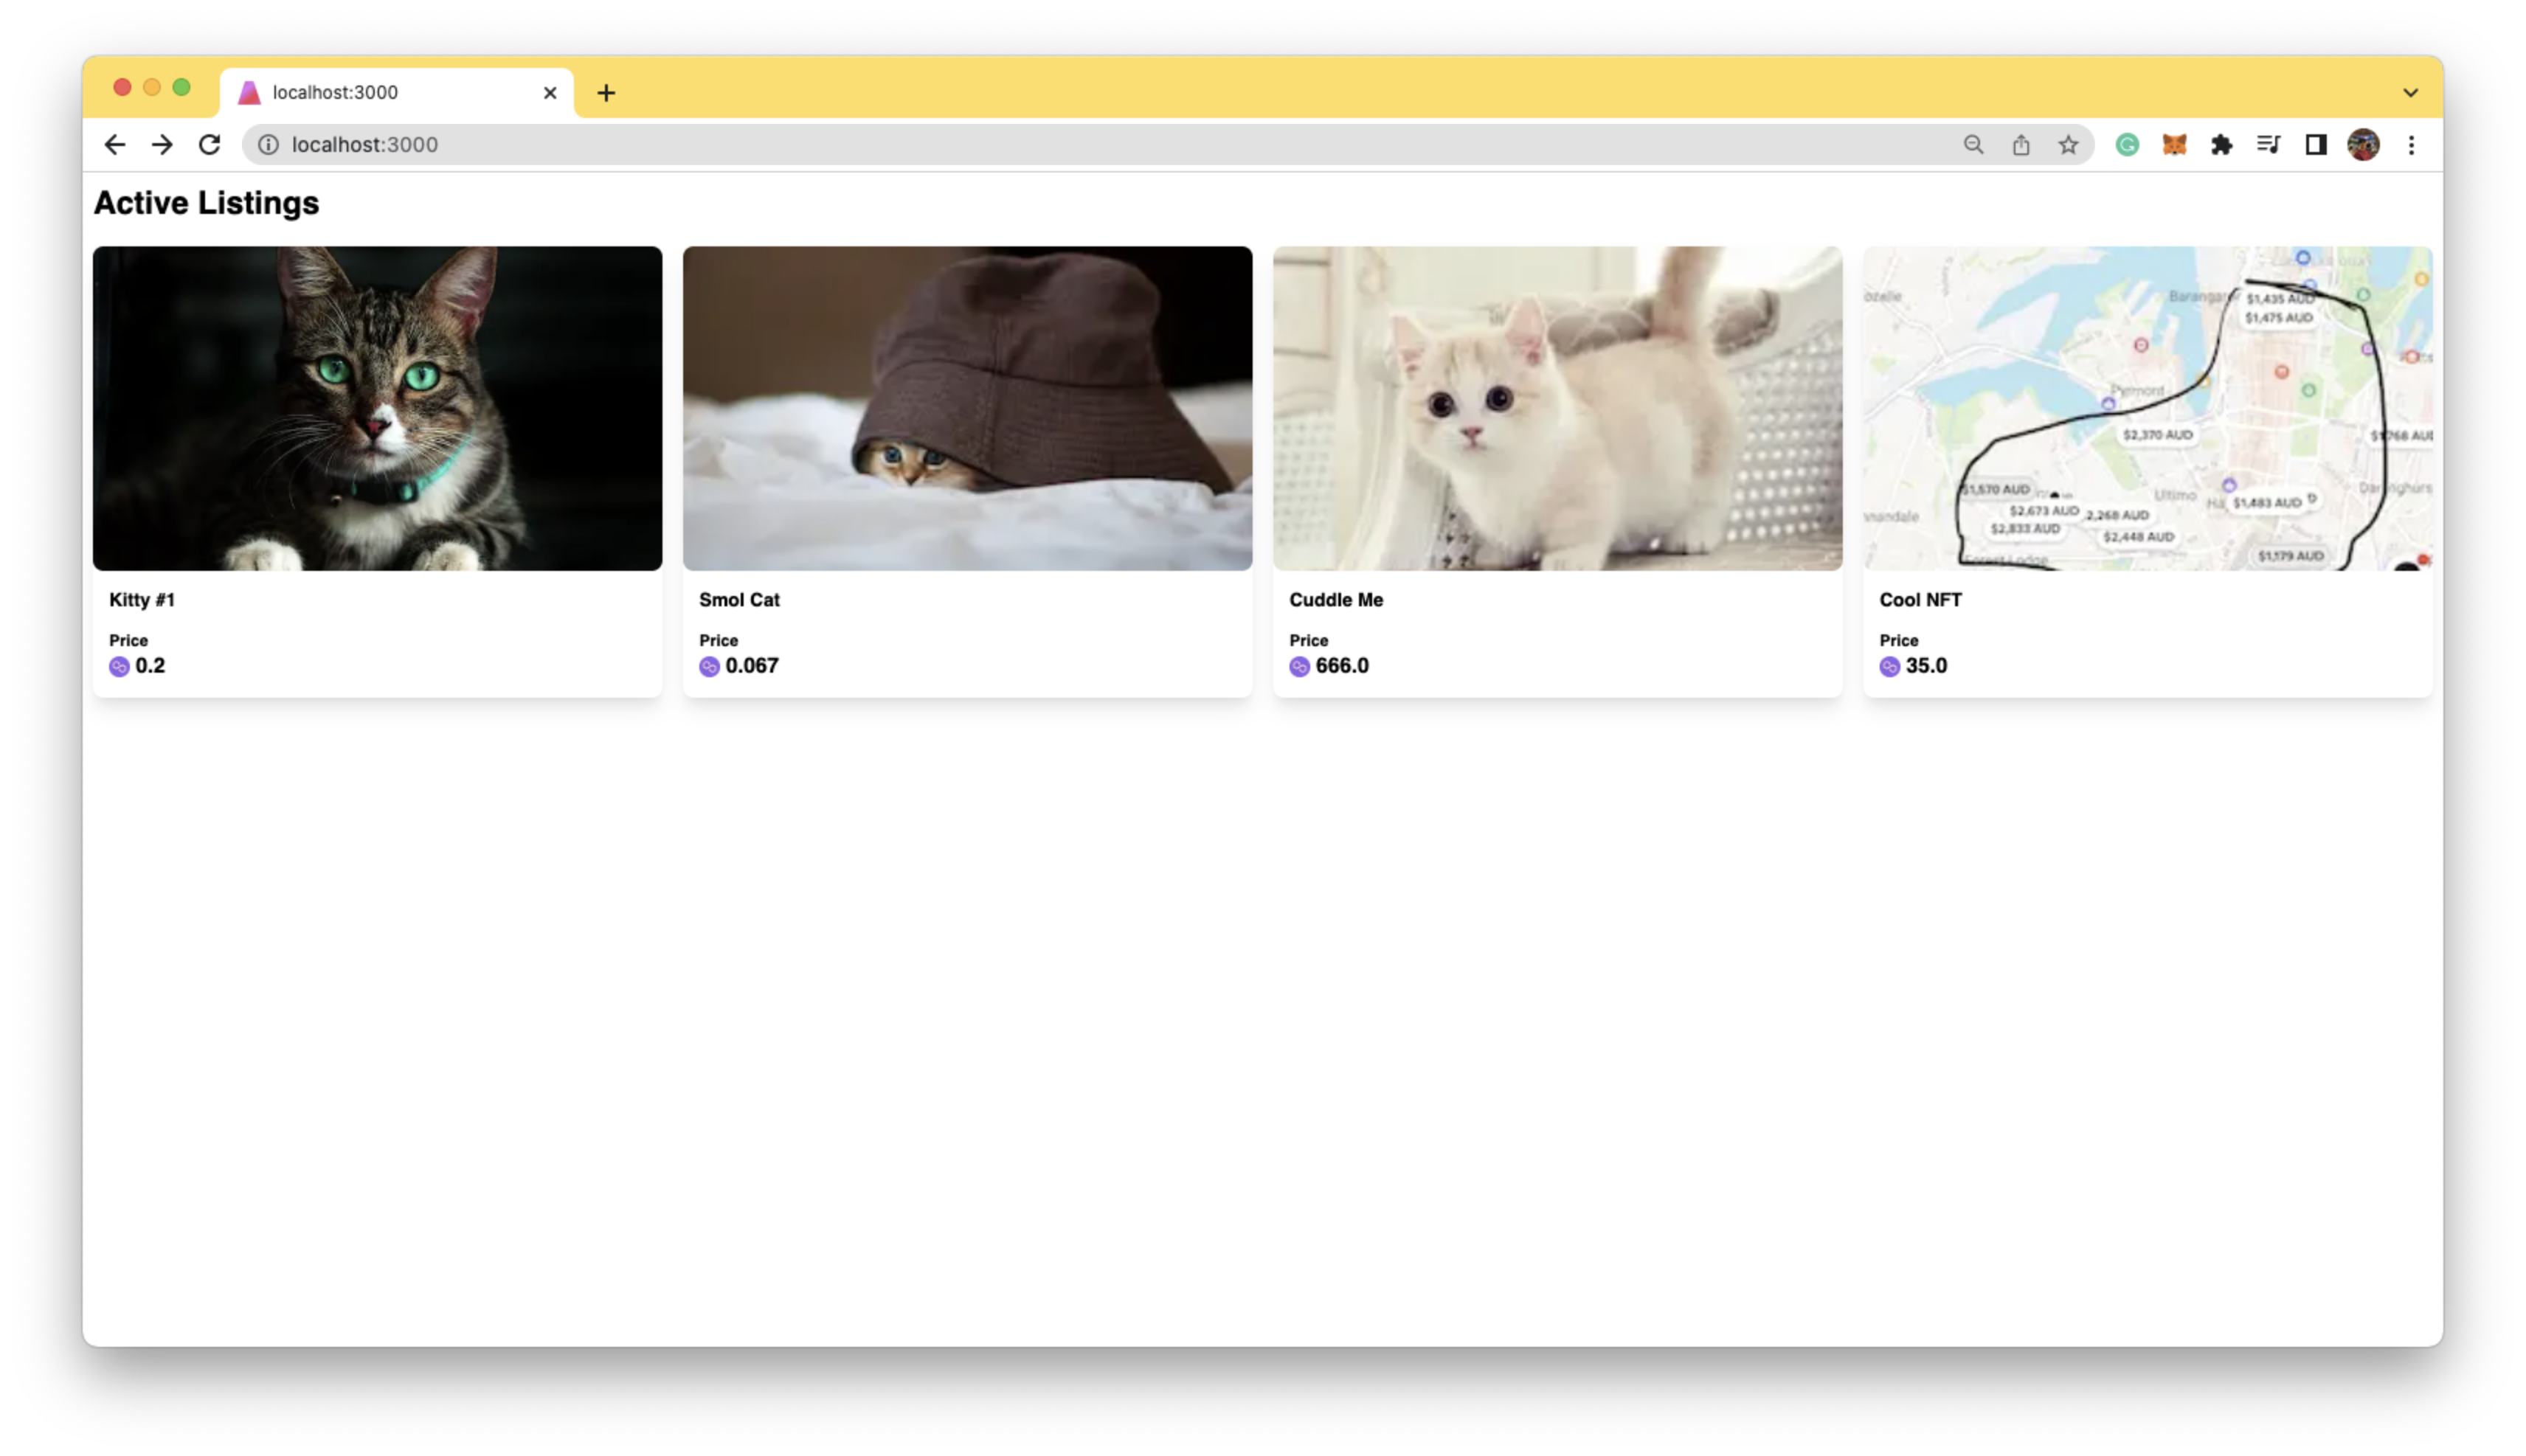Screen dimensions: 2526x1456
Task: Click the browser forward navigation arrow
Action: [x=162, y=144]
